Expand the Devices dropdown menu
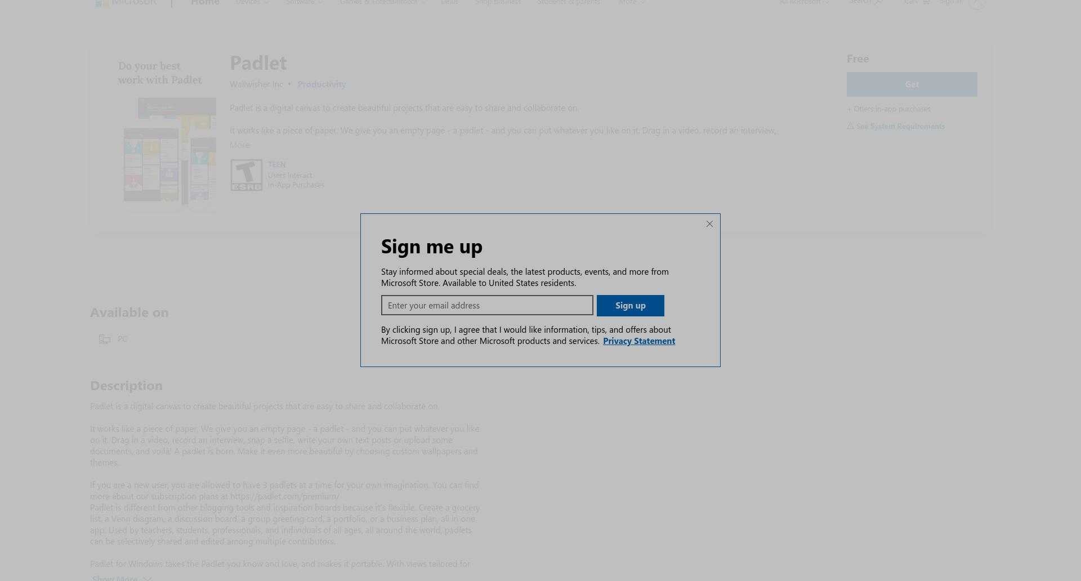Image resolution: width=1081 pixels, height=581 pixels. point(252,2)
